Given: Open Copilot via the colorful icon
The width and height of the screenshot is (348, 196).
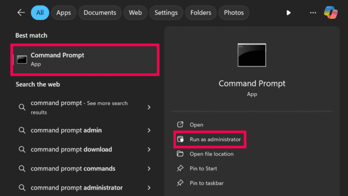Looking at the screenshot, I should (x=331, y=12).
